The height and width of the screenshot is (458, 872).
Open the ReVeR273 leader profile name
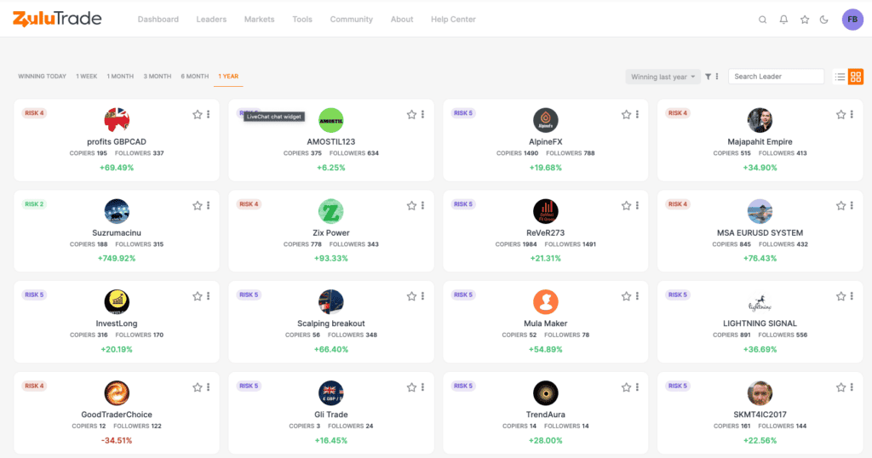(x=546, y=233)
